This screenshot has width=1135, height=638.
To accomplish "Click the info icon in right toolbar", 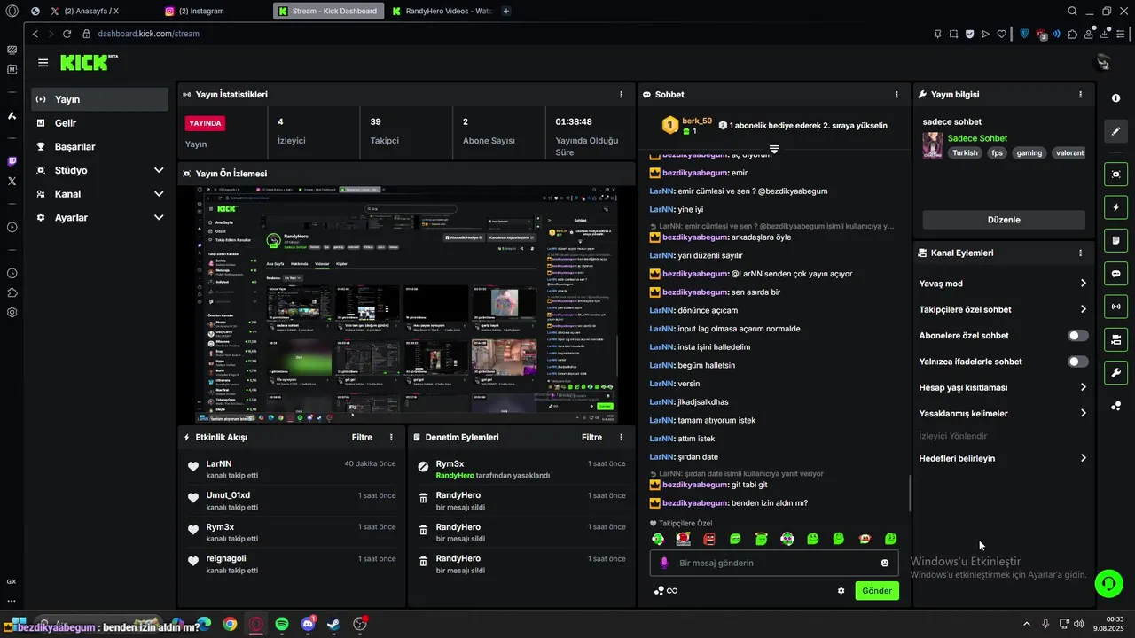I will (x=1115, y=97).
